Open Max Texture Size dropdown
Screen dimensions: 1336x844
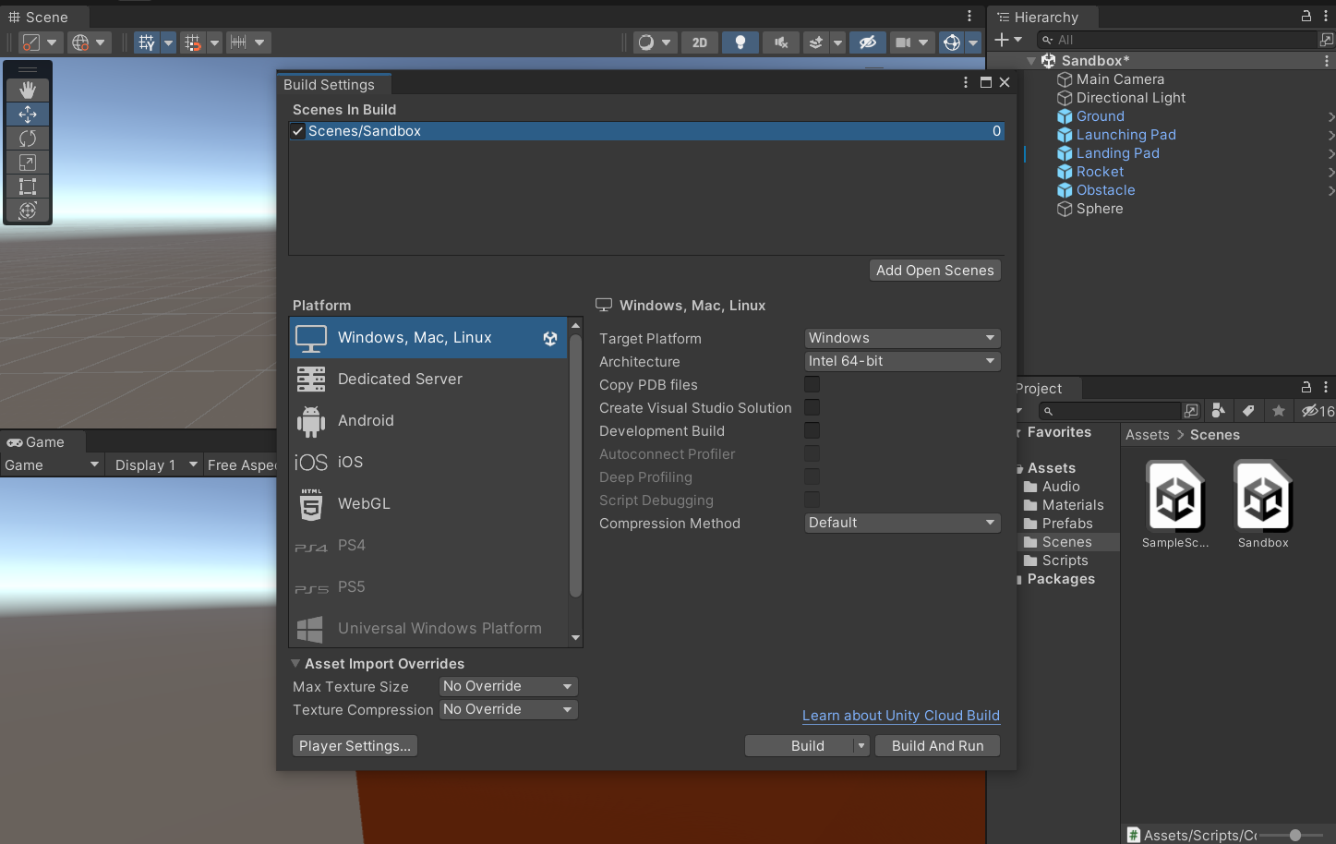(x=508, y=686)
